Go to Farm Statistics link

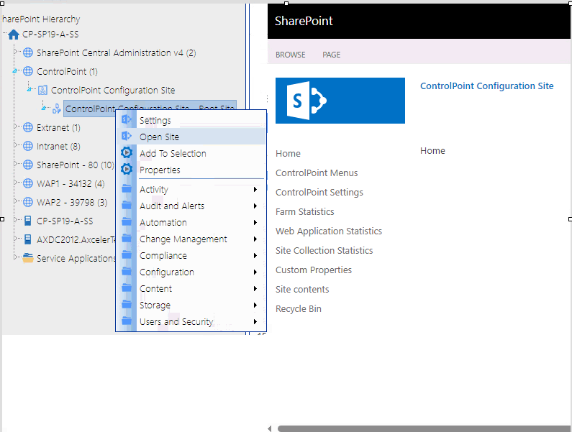[x=304, y=211]
